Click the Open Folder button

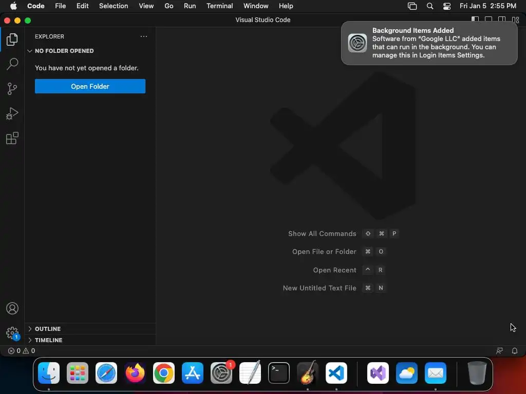tap(90, 86)
